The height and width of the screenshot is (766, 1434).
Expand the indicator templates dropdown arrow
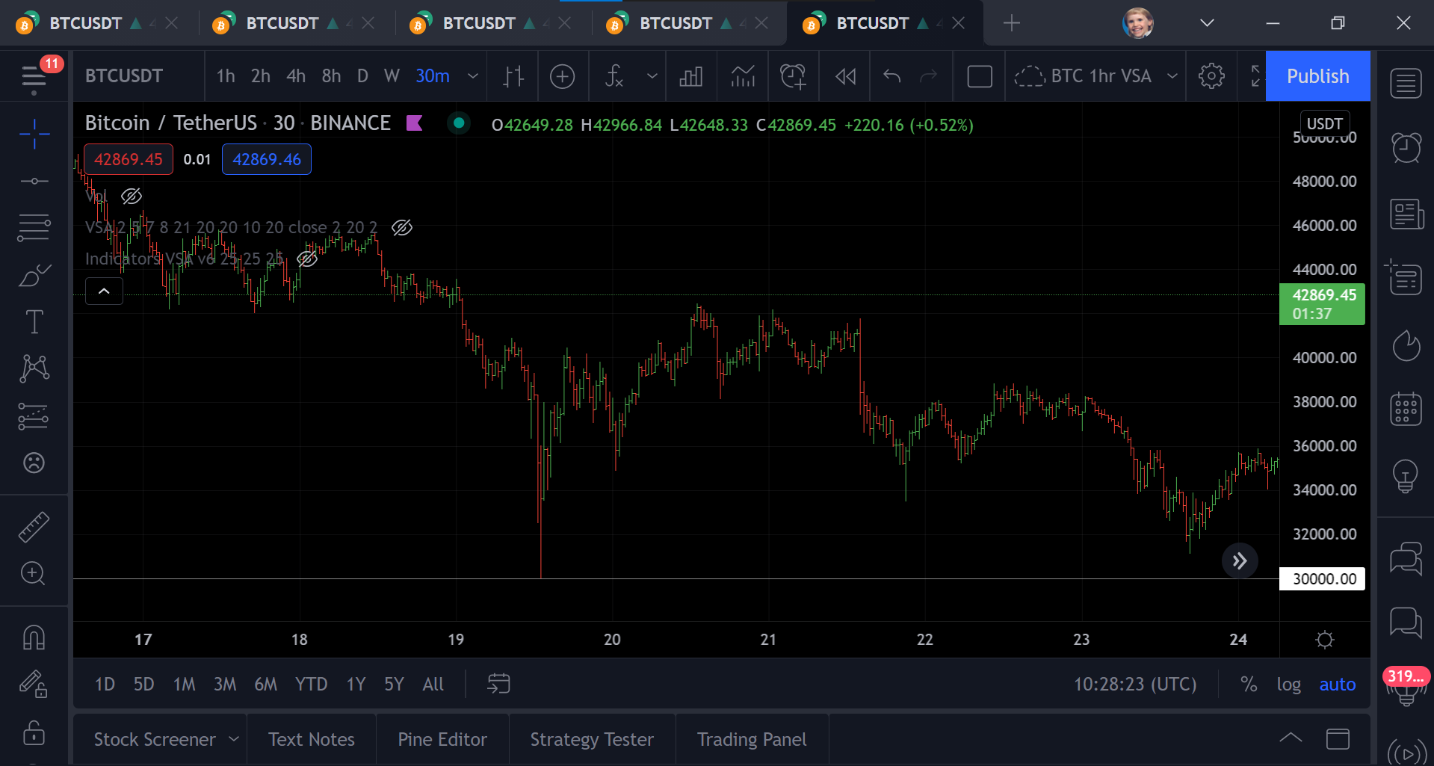(x=652, y=76)
